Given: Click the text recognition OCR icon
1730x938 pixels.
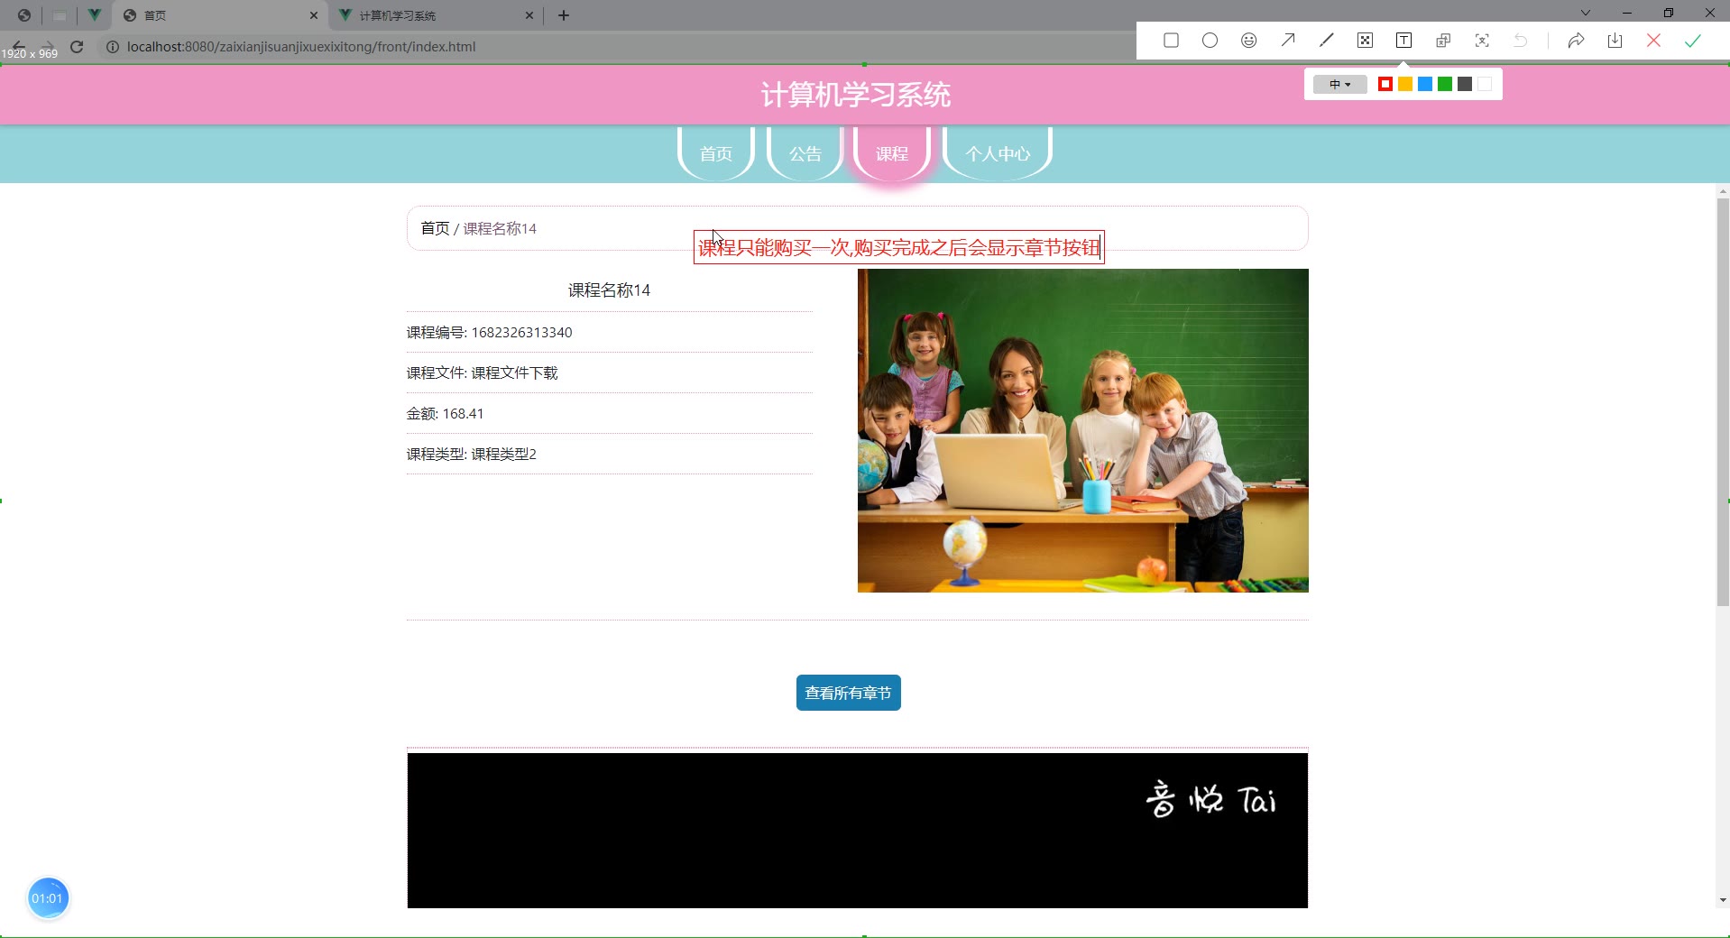Looking at the screenshot, I should coord(1482,41).
